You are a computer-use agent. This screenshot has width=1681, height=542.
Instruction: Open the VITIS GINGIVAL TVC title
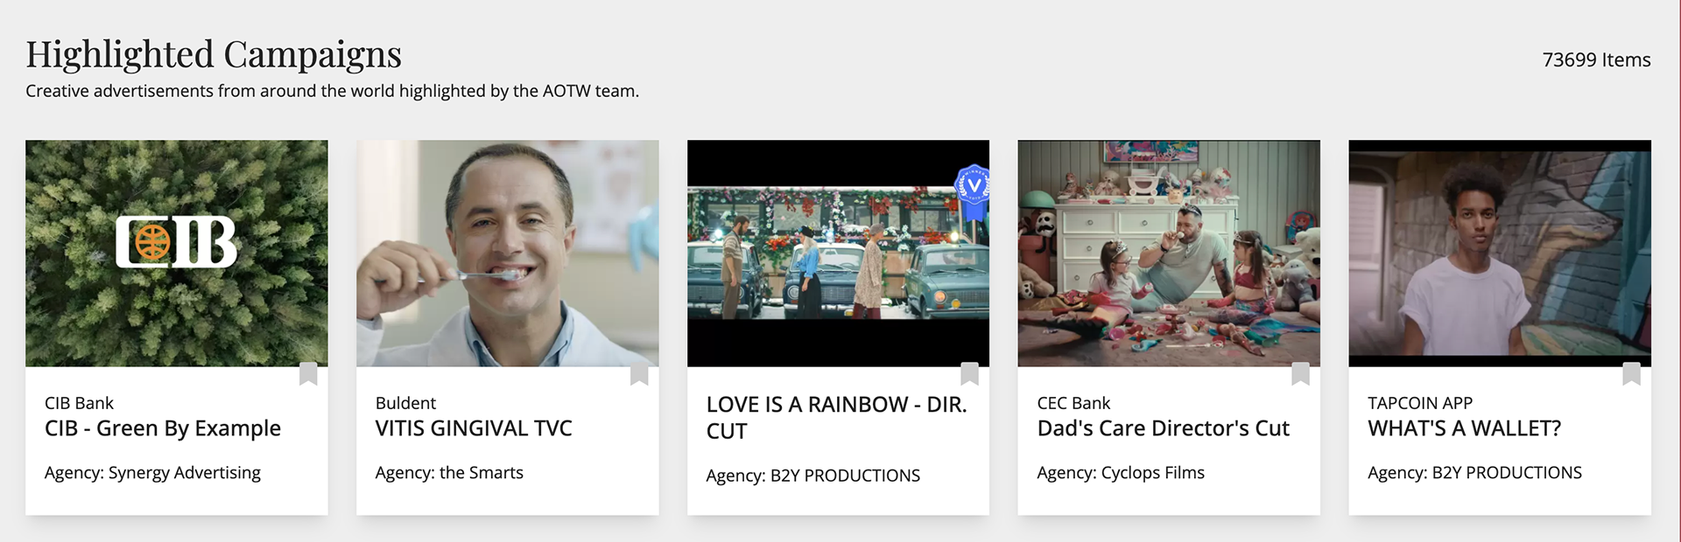click(474, 428)
